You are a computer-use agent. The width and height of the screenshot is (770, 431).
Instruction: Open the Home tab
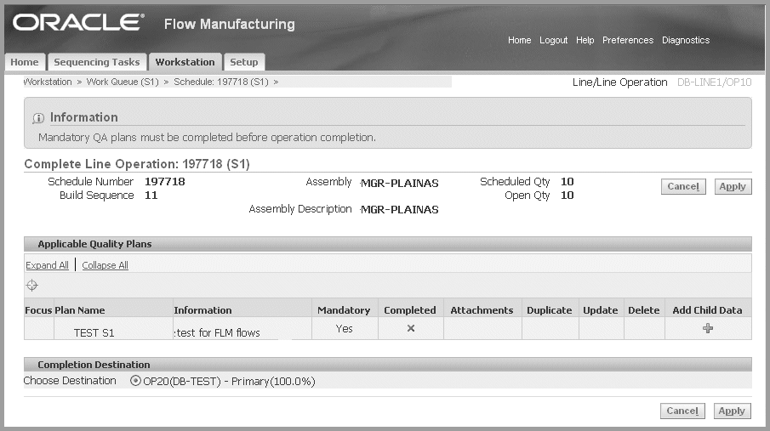(25, 62)
